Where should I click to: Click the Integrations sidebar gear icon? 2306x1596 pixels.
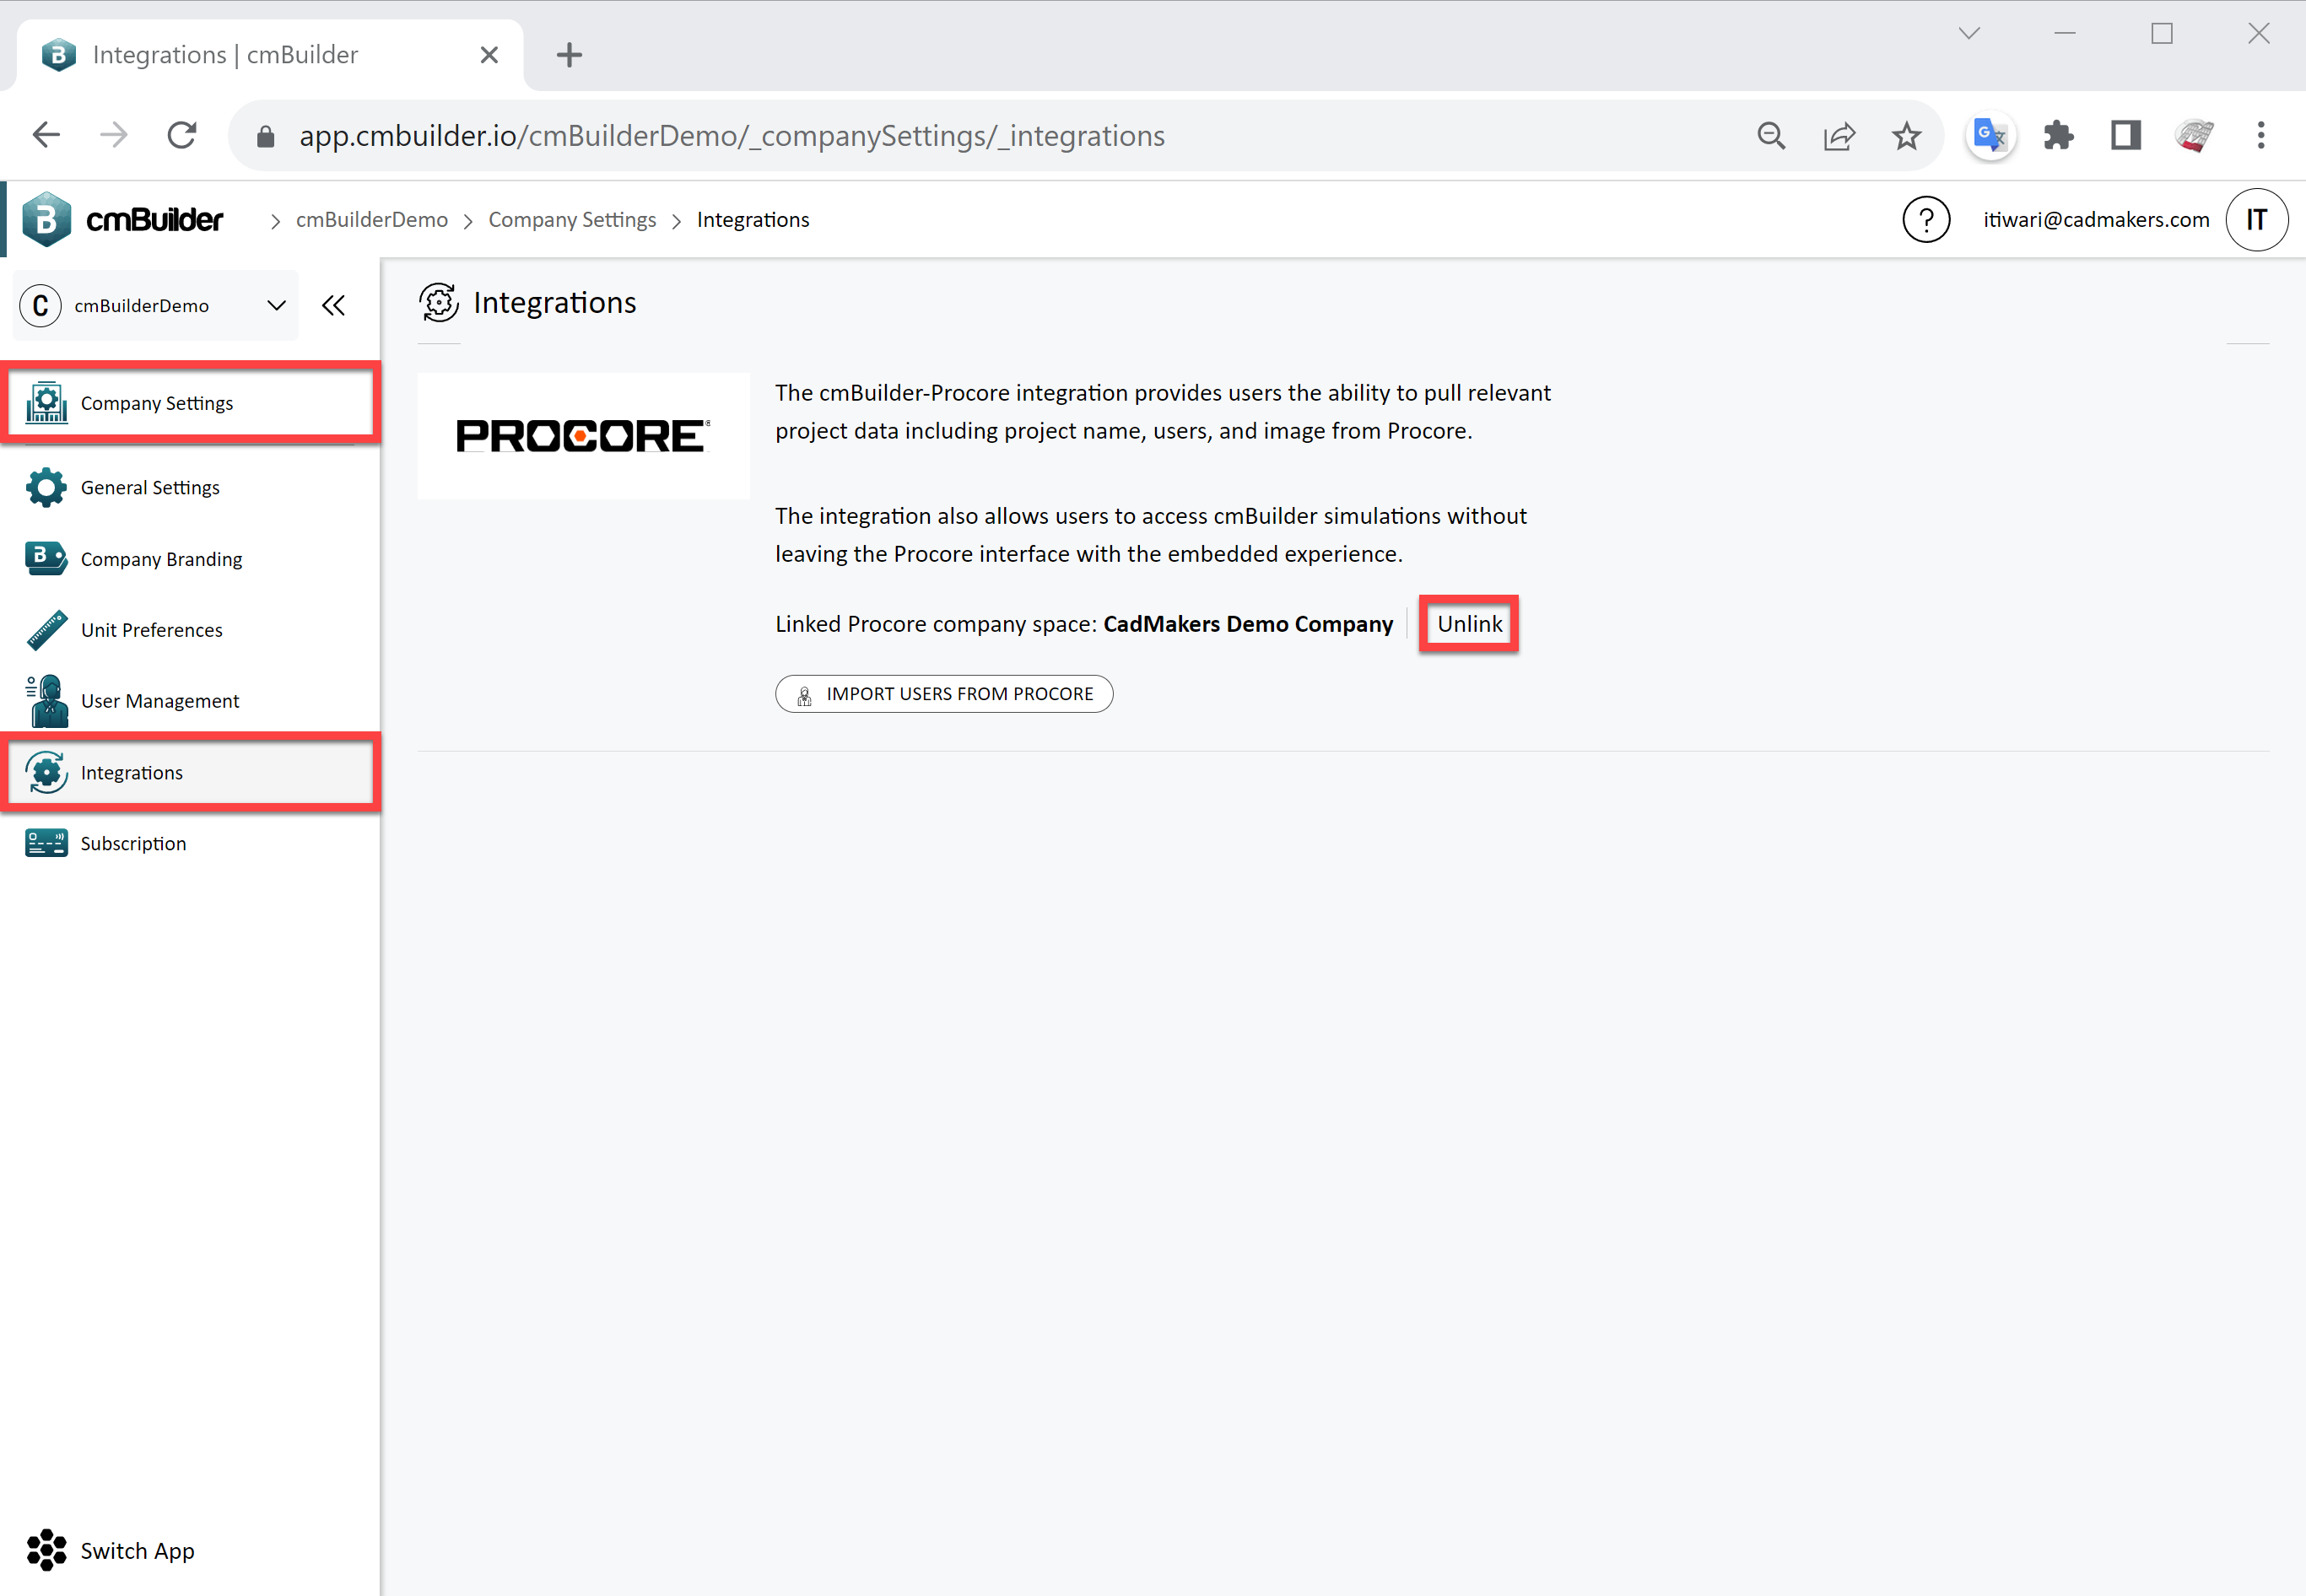click(x=47, y=772)
